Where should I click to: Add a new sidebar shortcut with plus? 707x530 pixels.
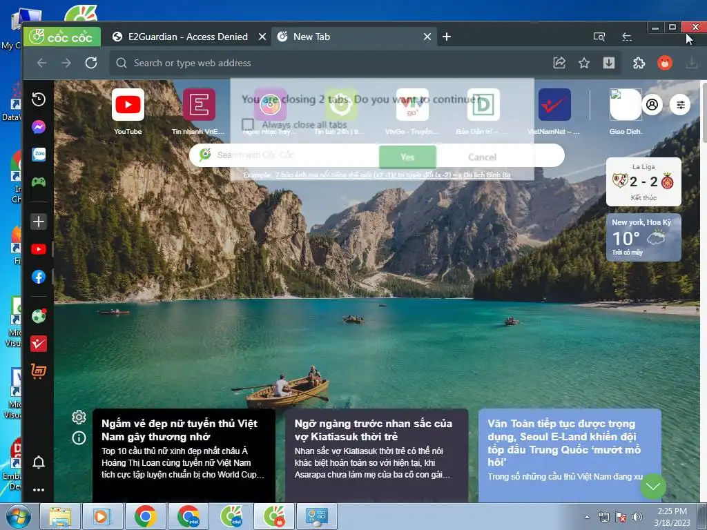click(39, 222)
